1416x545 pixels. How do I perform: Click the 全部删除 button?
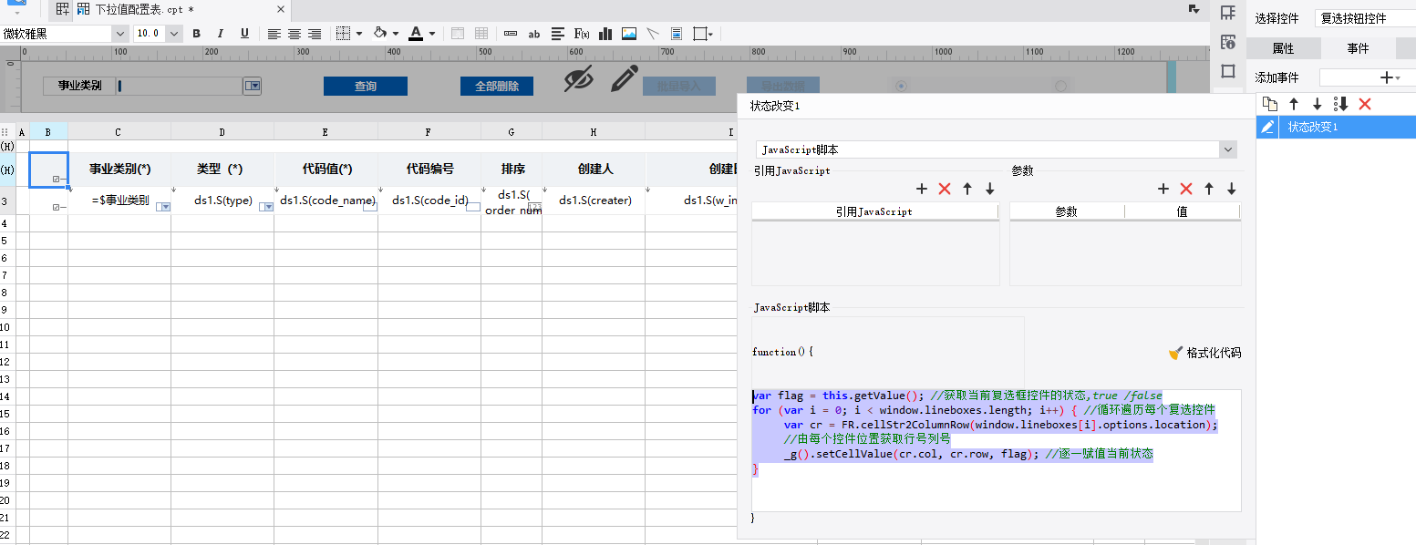[497, 87]
